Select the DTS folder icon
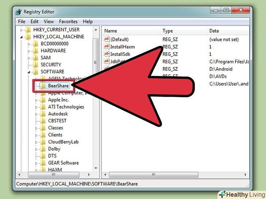The width and height of the screenshot is (266, 199). [43, 156]
